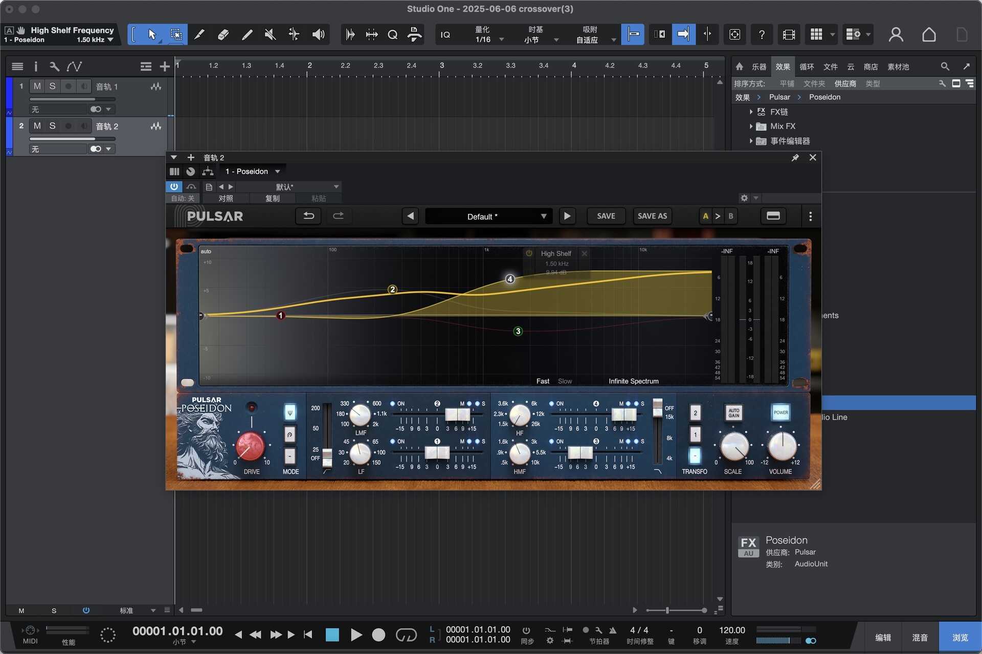
Task: Click SAVE AS button
Action: [652, 216]
